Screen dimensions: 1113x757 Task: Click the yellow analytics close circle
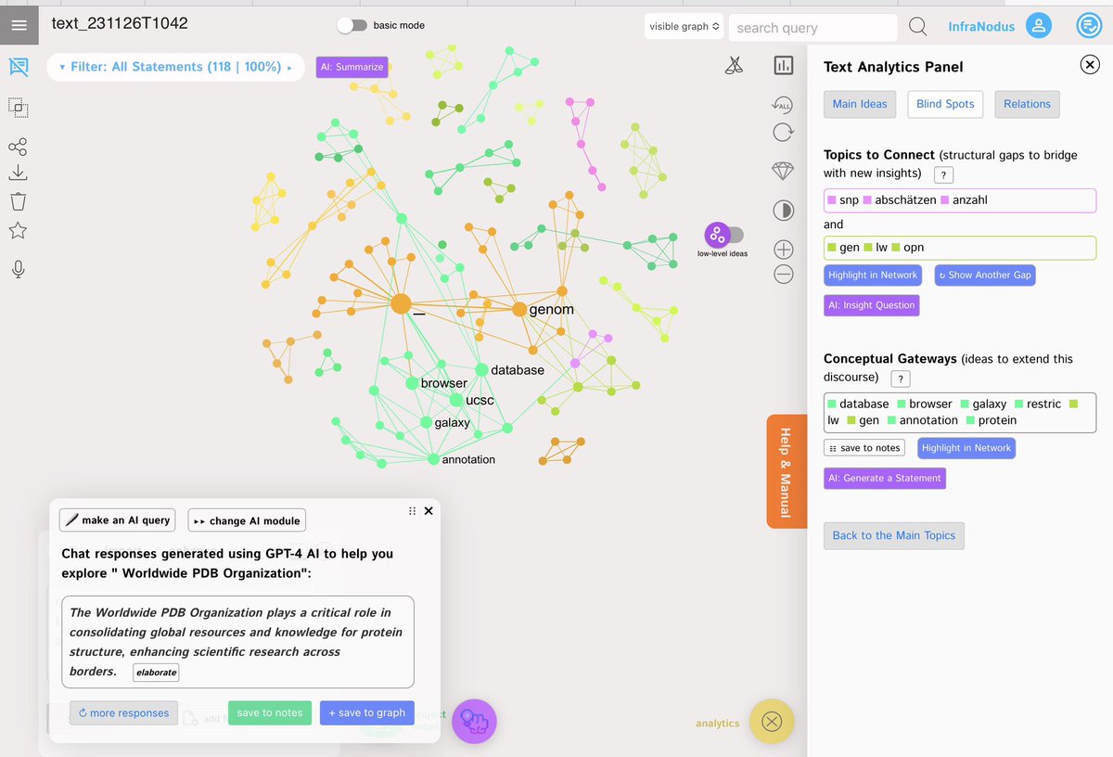point(772,721)
